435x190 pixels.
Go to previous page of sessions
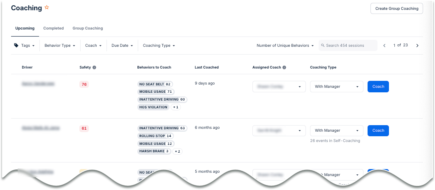point(384,46)
